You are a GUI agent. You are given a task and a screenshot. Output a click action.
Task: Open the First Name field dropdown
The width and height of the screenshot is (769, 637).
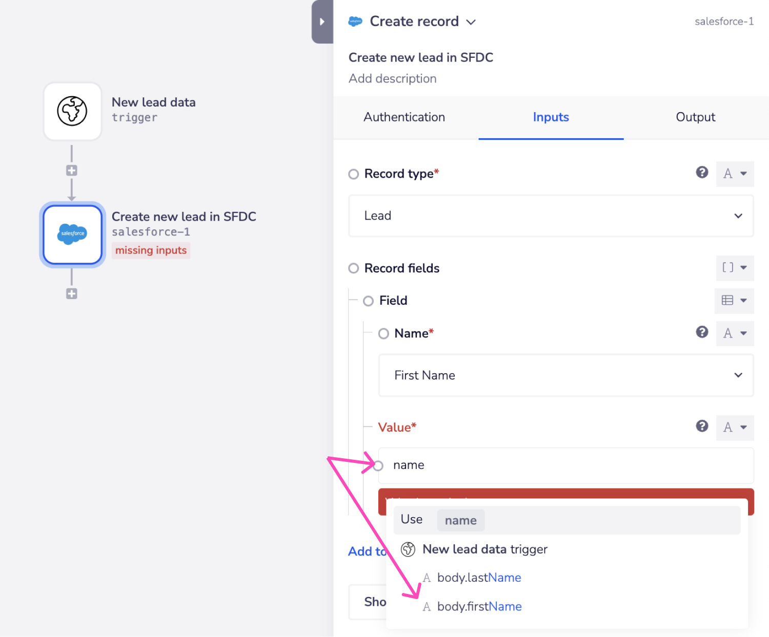click(565, 375)
